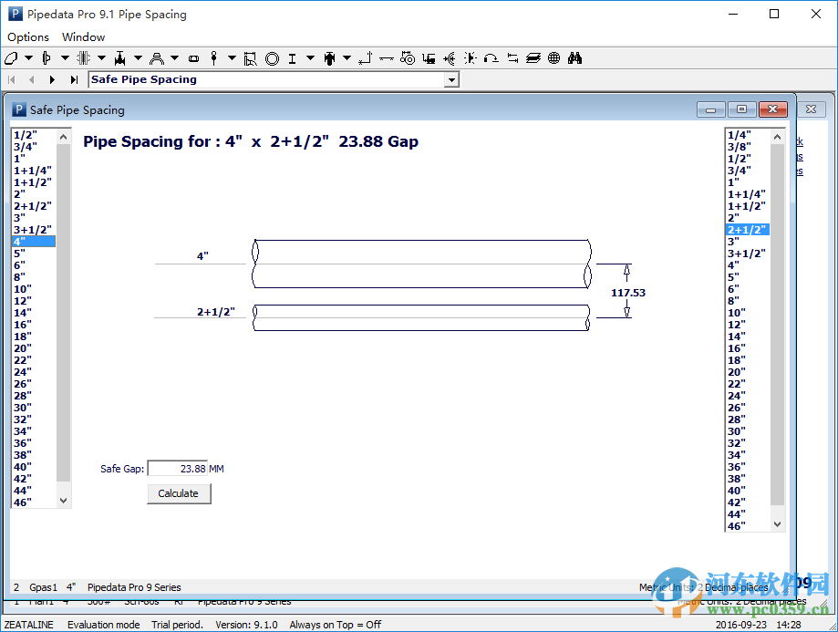Select 2+1/2 inch size in right list
Screen dimensions: 838x632
click(x=746, y=230)
